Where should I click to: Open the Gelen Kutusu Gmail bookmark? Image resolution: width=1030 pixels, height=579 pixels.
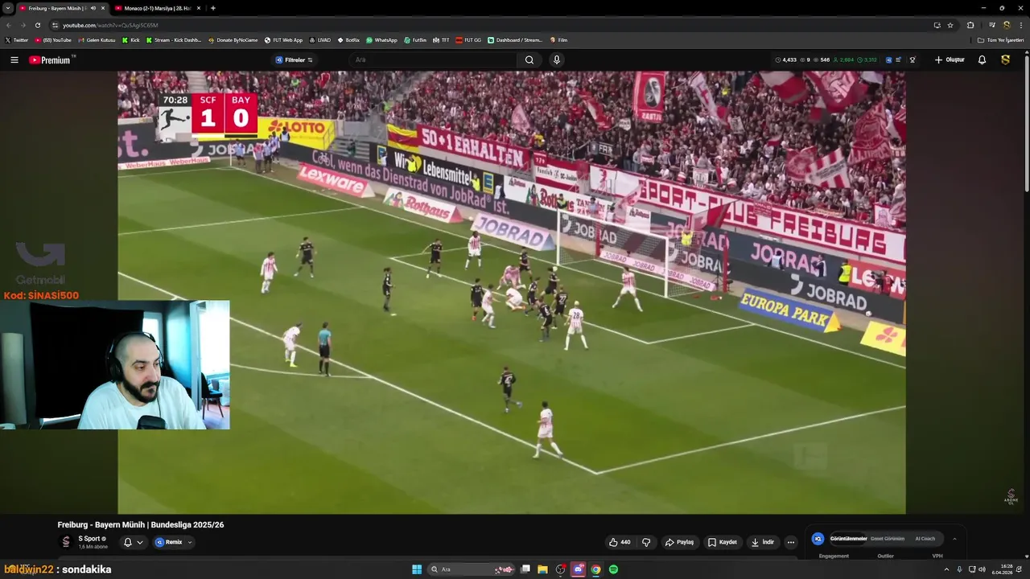[97, 39]
